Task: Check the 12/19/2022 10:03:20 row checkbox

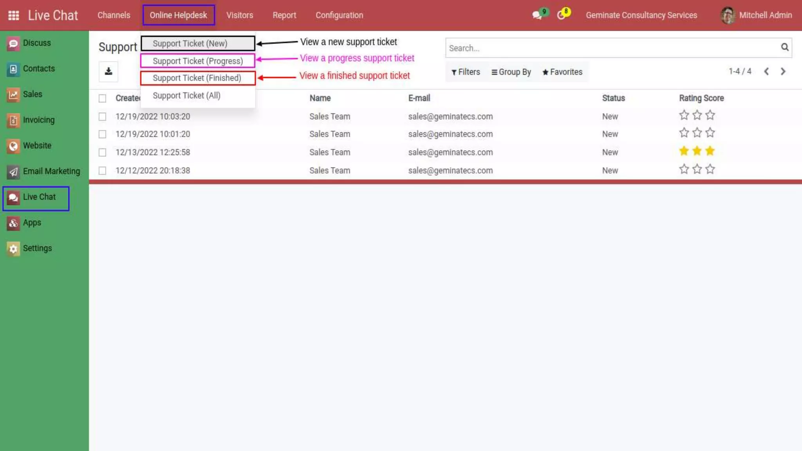Action: 102,117
